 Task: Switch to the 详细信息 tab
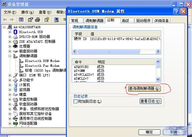[x=161, y=20]
